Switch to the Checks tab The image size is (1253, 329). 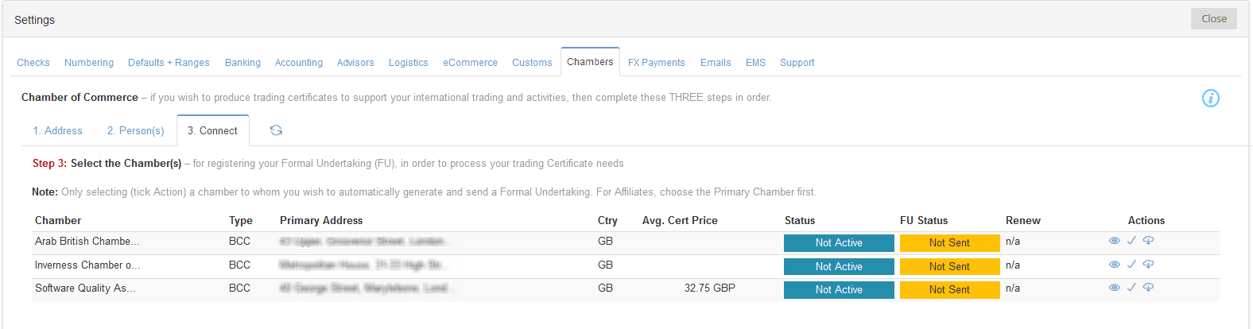[33, 62]
